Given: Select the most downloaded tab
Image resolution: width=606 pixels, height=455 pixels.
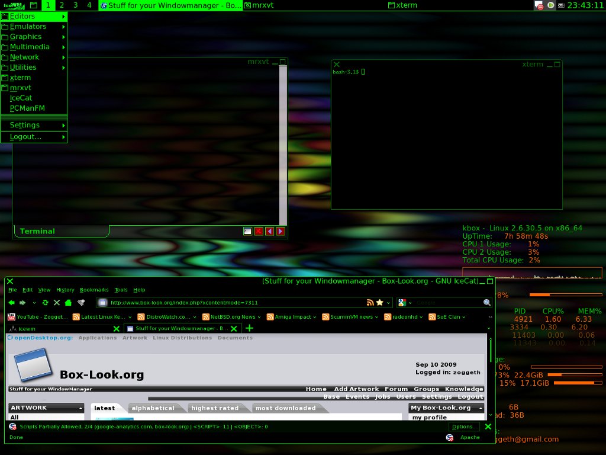Looking at the screenshot, I should tap(286, 408).
